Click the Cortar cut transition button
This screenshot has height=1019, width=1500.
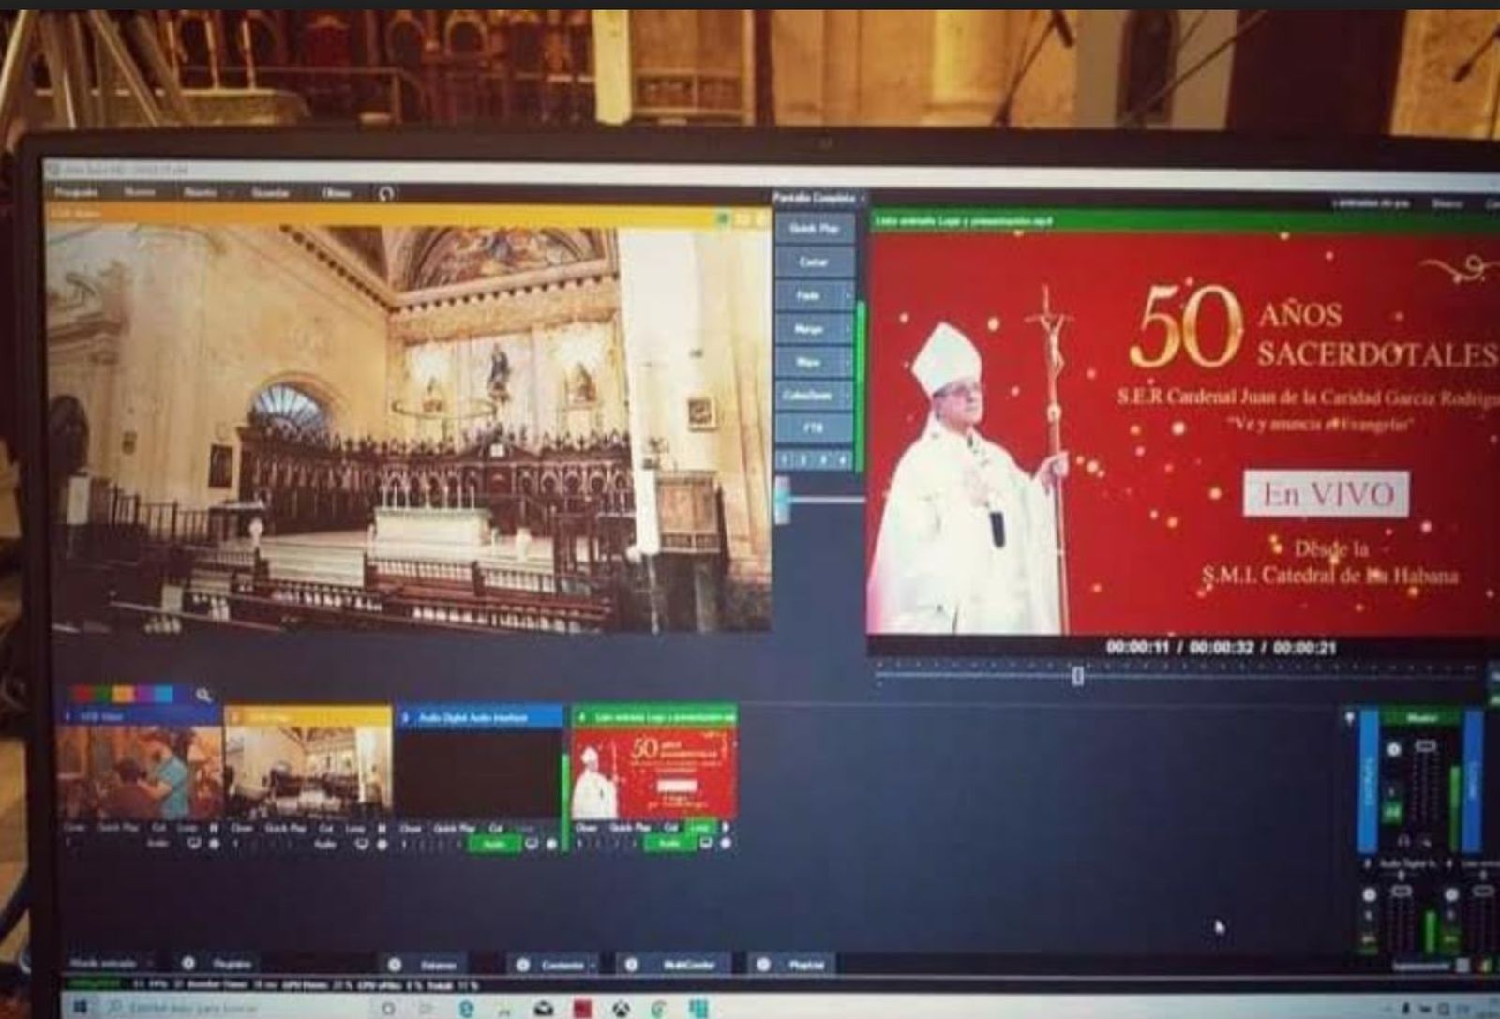click(815, 262)
